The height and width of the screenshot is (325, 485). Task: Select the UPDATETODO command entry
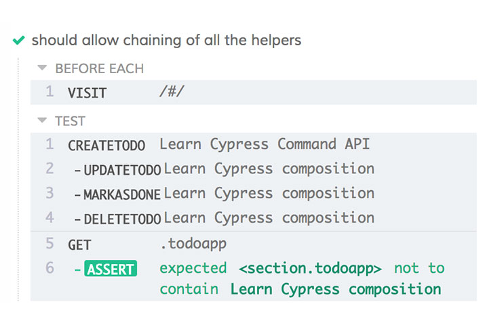point(122,169)
